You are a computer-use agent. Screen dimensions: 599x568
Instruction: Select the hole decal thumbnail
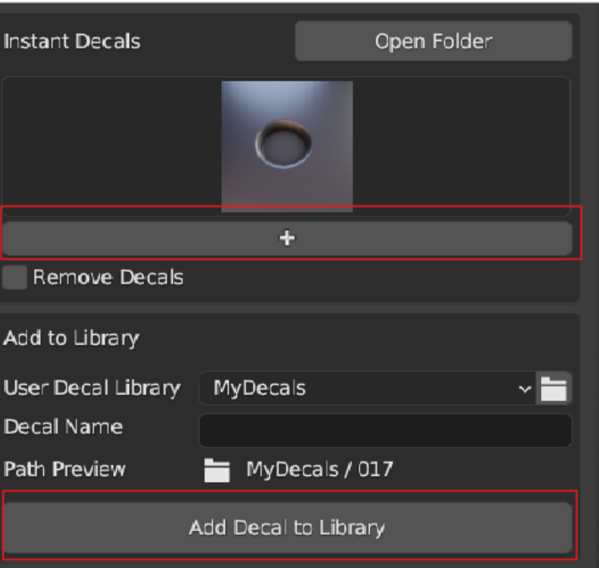[x=287, y=146]
